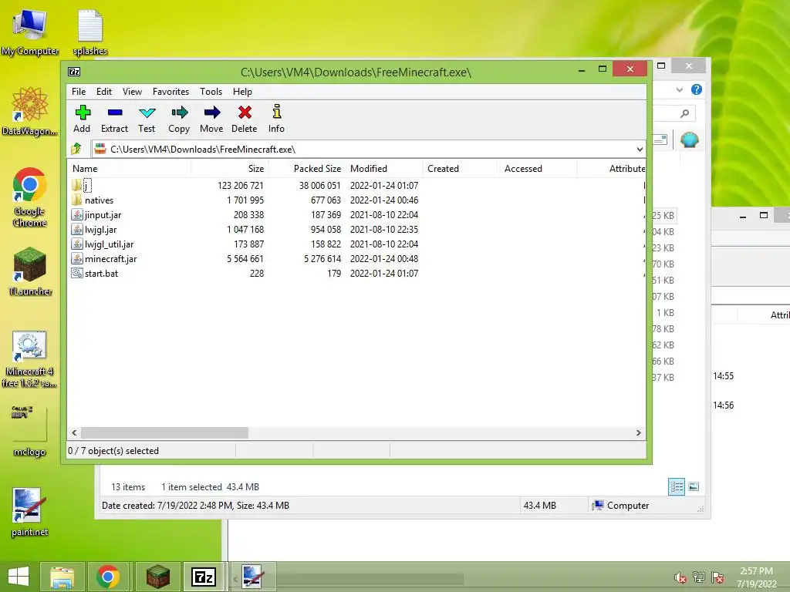Select the splashes file on desktop
This screenshot has width=790, height=592.
pos(90,32)
